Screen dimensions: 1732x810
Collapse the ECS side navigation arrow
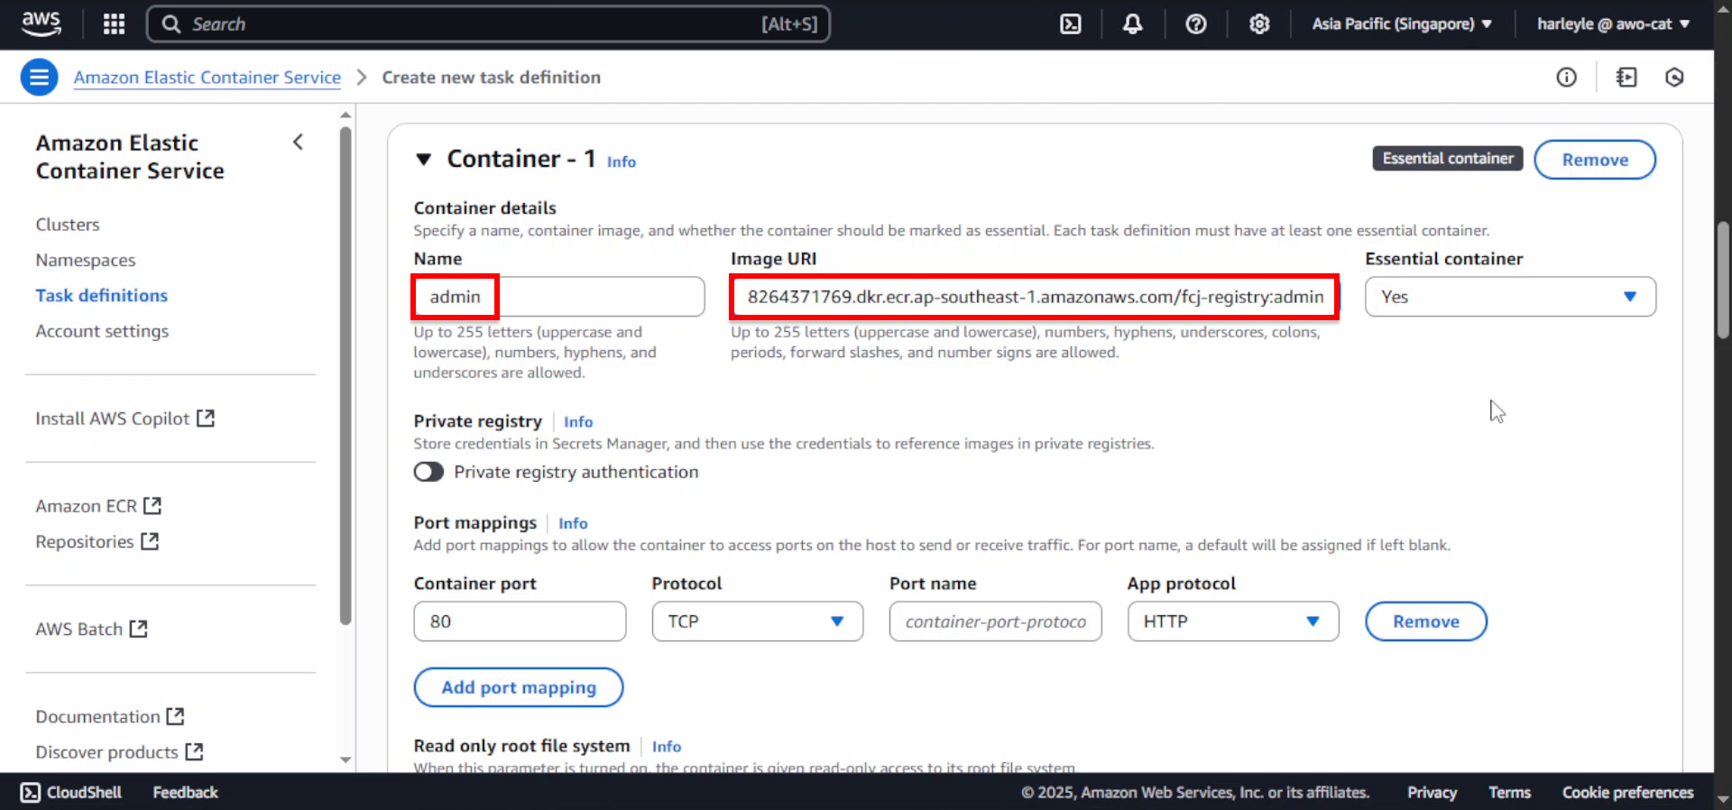pos(299,143)
